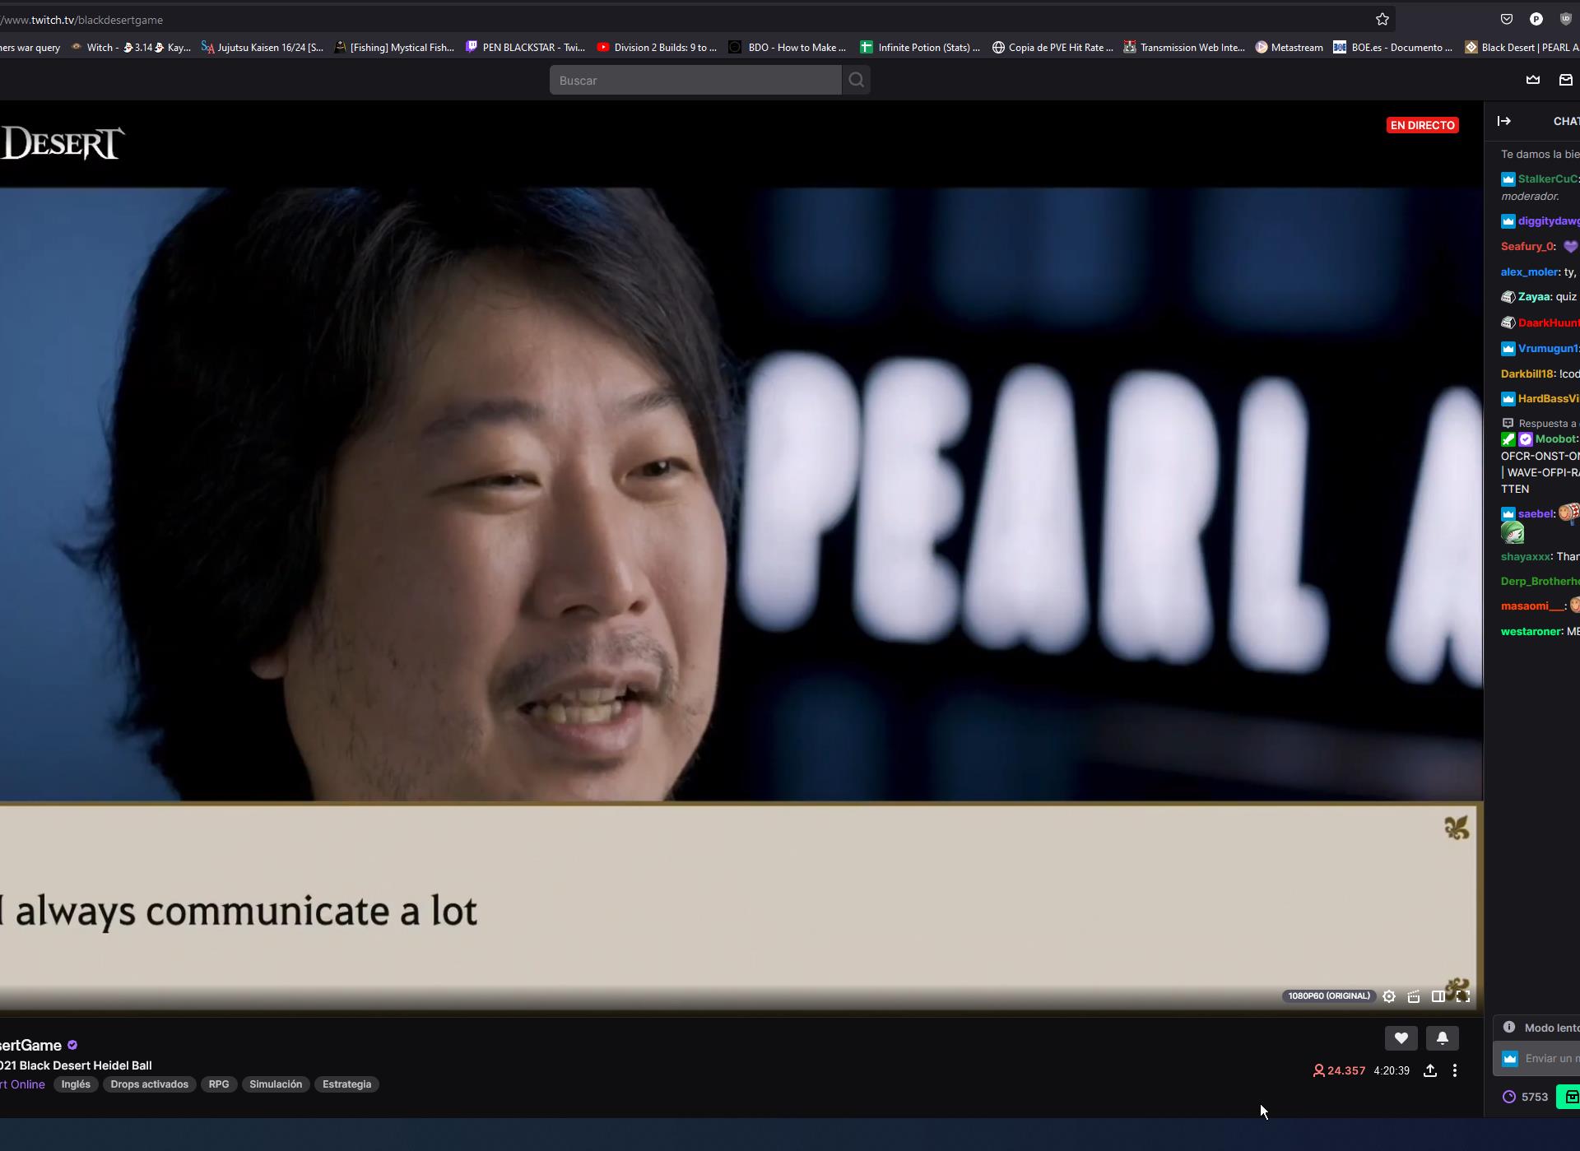1580x1151 pixels.
Task: Open Seafury_0's username in chat
Action: tap(1527, 246)
